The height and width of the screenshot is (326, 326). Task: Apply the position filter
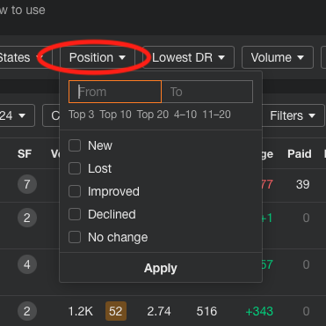161,268
